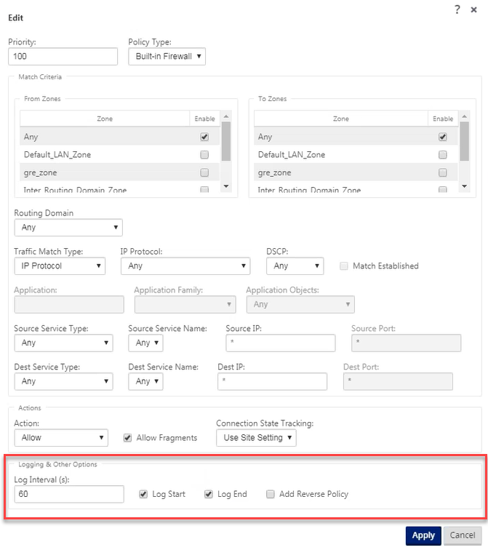Open the Policy Type dropdown
This screenshot has height=550, width=488.
167,57
